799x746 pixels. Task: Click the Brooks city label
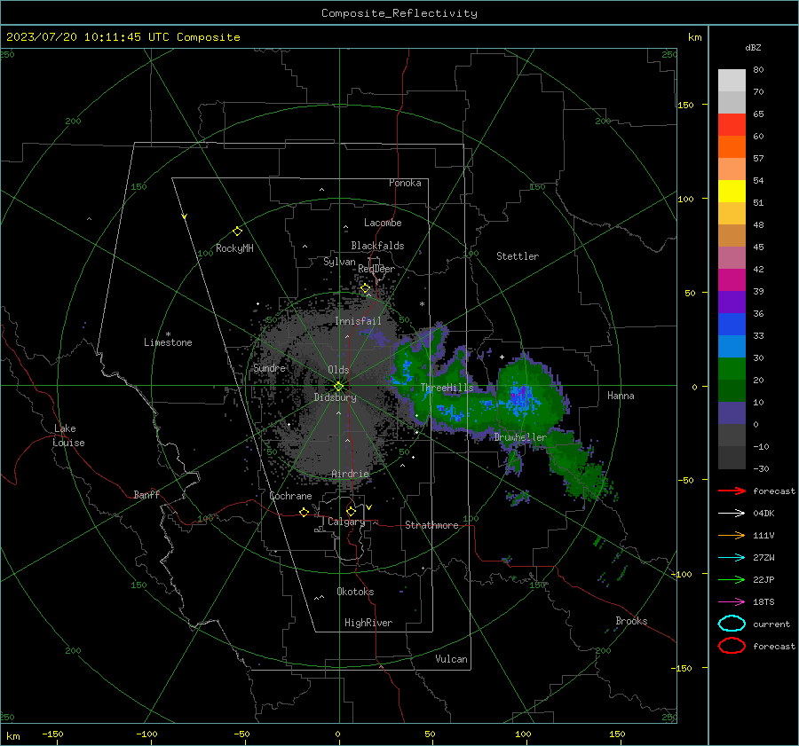click(x=631, y=621)
